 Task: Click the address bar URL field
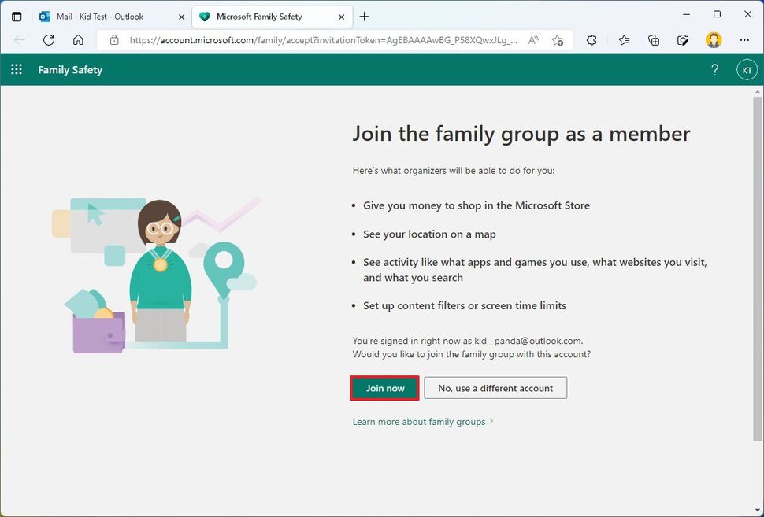pos(323,40)
